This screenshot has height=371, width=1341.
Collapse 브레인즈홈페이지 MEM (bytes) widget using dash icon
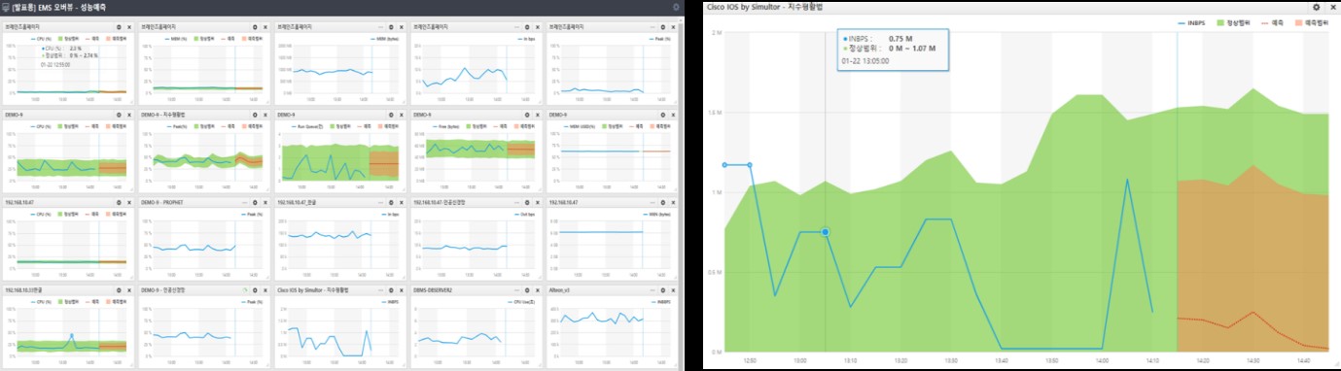click(x=380, y=26)
